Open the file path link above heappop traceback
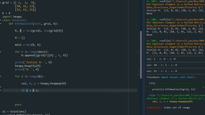The image size is (205, 115). [176, 97]
